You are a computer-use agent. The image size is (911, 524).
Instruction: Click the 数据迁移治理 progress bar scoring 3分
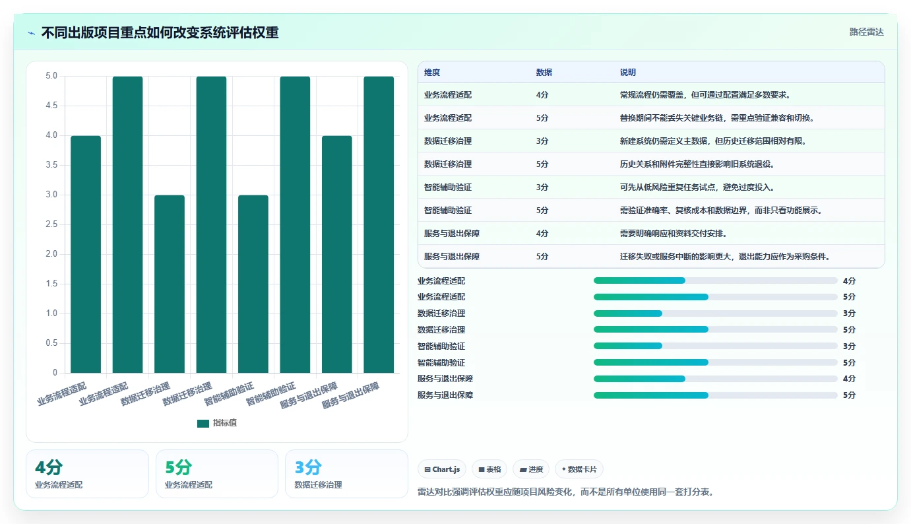click(716, 313)
